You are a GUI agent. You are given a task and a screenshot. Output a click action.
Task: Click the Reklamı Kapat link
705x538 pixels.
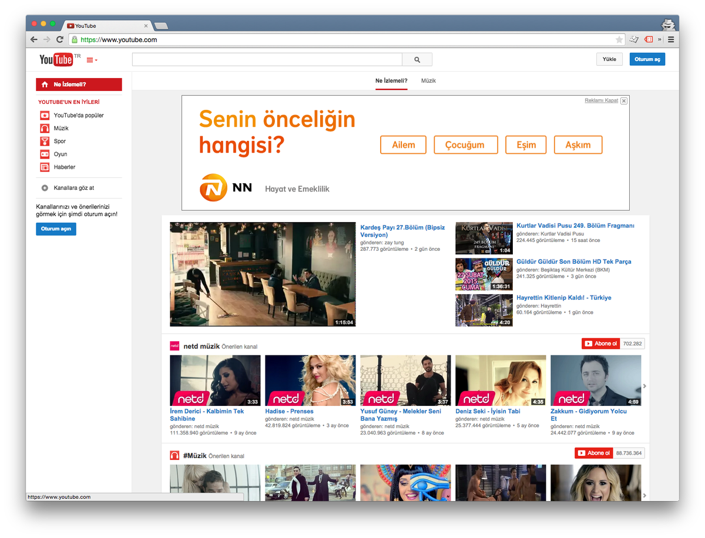pos(601,100)
